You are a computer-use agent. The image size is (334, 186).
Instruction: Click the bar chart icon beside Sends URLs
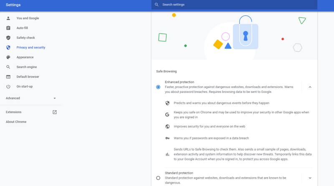coord(167,154)
